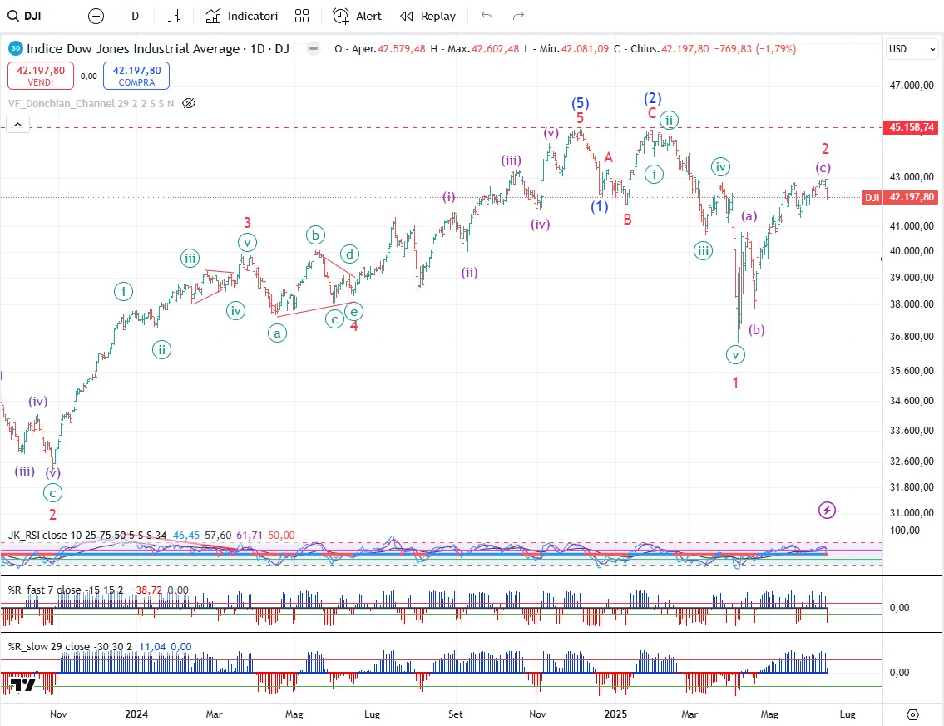Click the 47.000,00 price axis label
Screen dimensions: 944x726
[912, 86]
